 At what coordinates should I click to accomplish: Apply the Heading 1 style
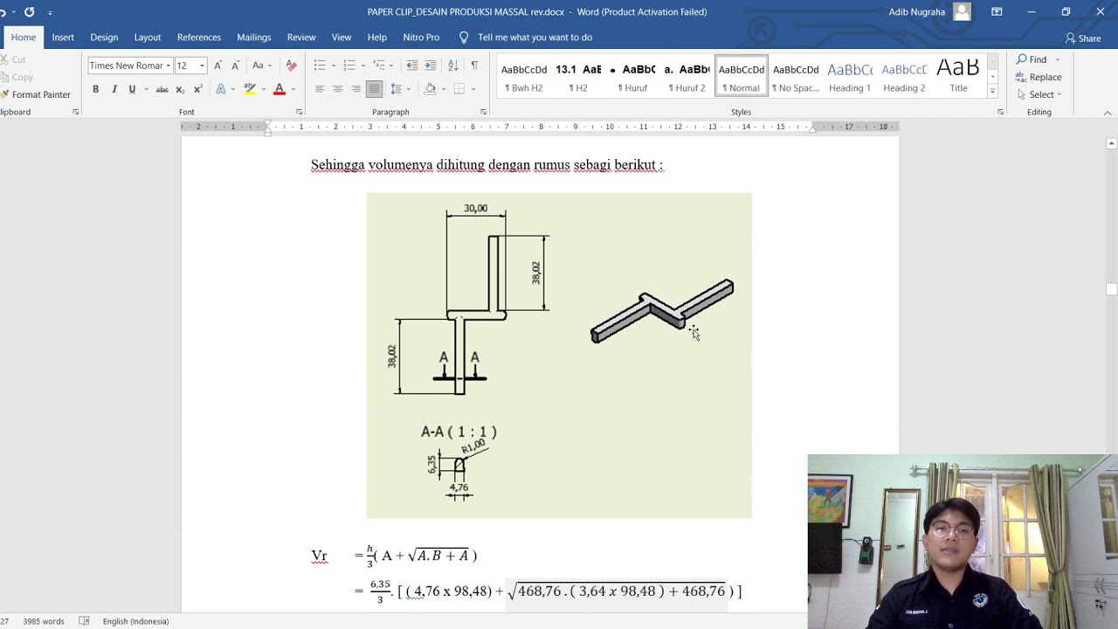[x=850, y=77]
